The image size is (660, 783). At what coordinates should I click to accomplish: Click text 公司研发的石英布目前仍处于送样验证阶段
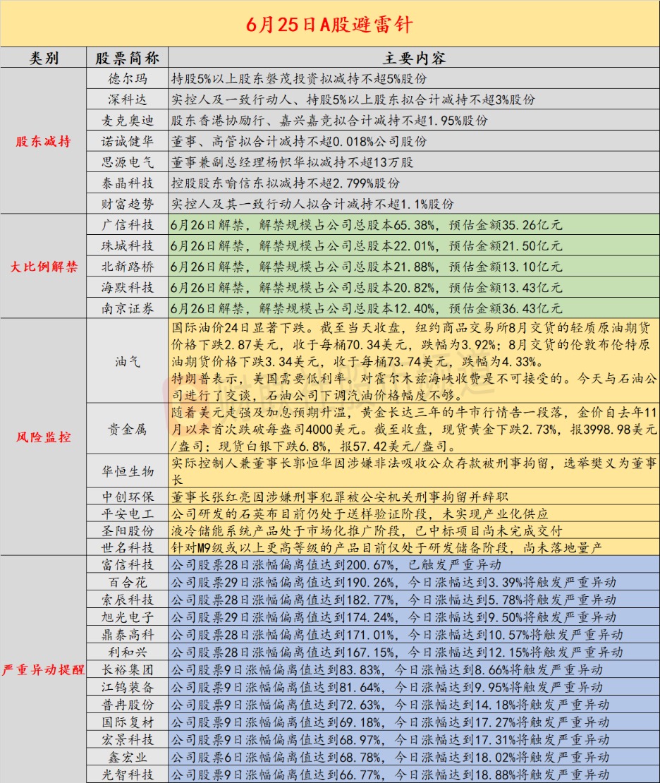(360, 514)
